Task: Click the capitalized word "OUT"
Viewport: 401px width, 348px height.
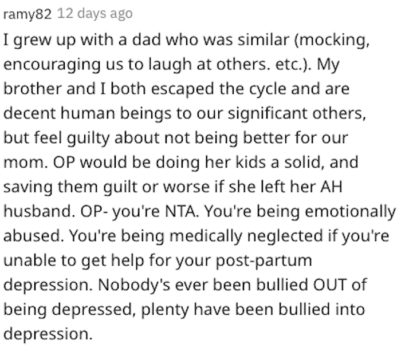Action: (330, 285)
